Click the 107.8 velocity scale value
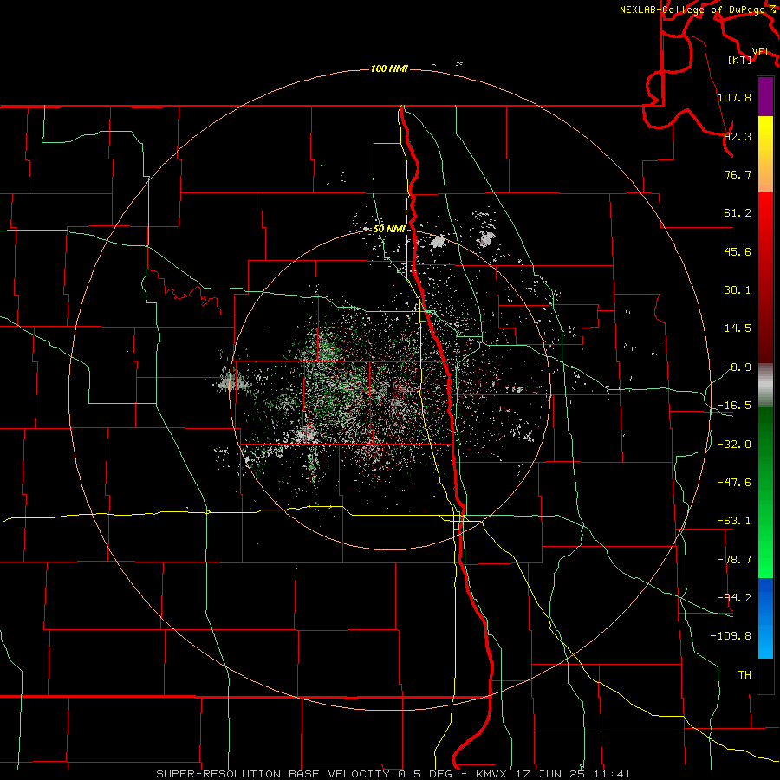The height and width of the screenshot is (780, 780). (x=734, y=97)
